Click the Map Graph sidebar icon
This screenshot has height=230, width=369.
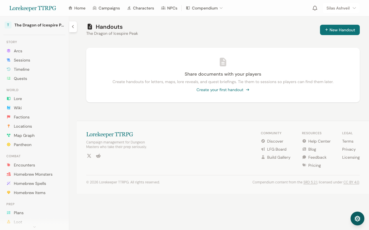tap(9, 135)
